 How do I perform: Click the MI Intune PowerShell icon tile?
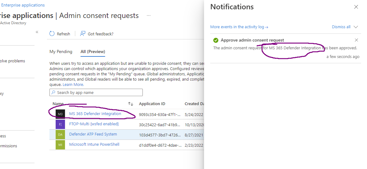tap(60, 145)
